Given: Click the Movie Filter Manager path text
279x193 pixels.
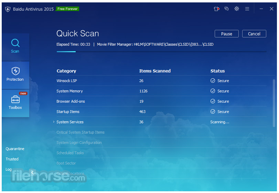Looking at the screenshot, I should [155, 44].
